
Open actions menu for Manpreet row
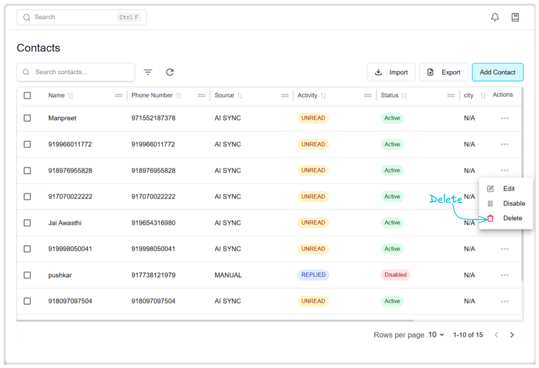point(505,118)
